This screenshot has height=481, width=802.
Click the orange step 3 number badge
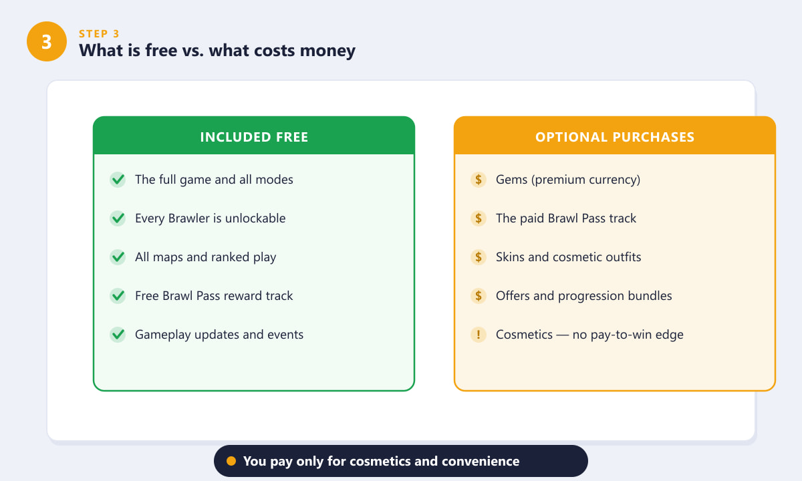(47, 41)
